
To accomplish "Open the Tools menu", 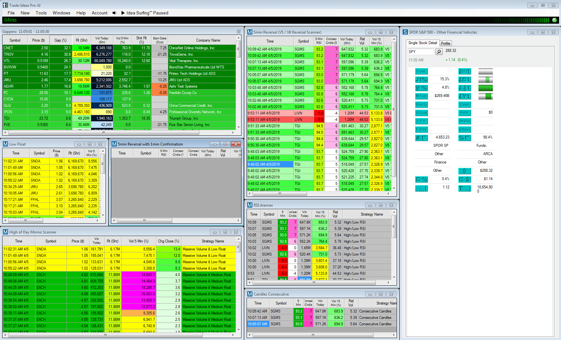I will [41, 13].
